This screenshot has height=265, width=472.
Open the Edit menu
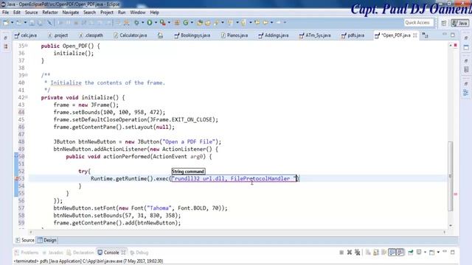(17, 13)
